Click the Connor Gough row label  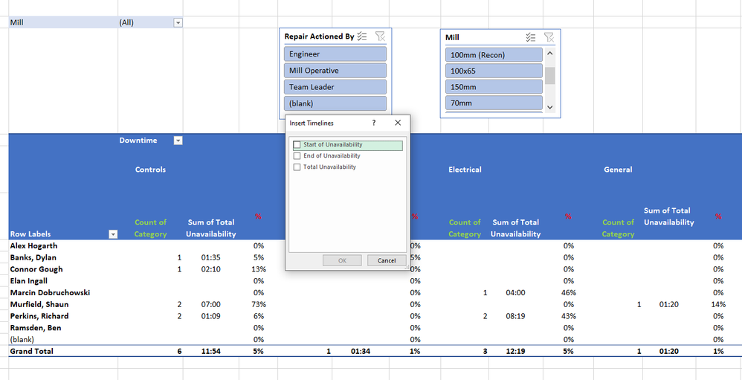[36, 269]
